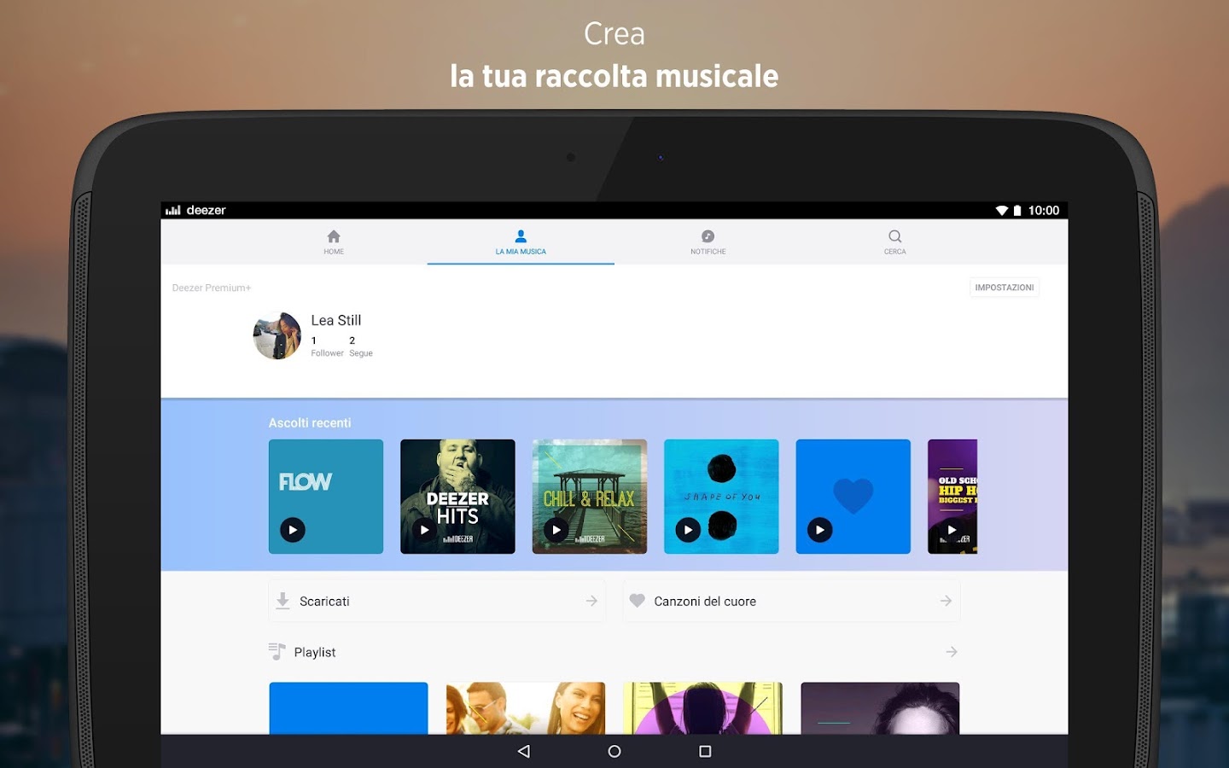1229x768 pixels.
Task: Open Lea Still's profile picture
Action: point(277,335)
